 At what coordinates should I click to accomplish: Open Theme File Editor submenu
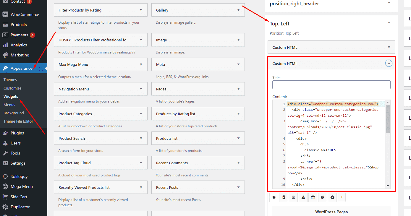tap(18, 121)
